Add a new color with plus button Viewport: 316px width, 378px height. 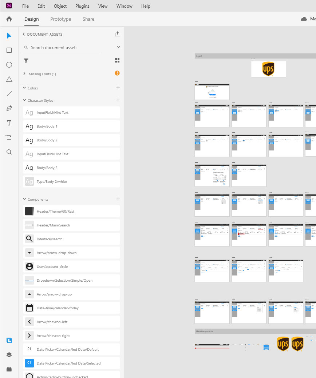(118, 88)
